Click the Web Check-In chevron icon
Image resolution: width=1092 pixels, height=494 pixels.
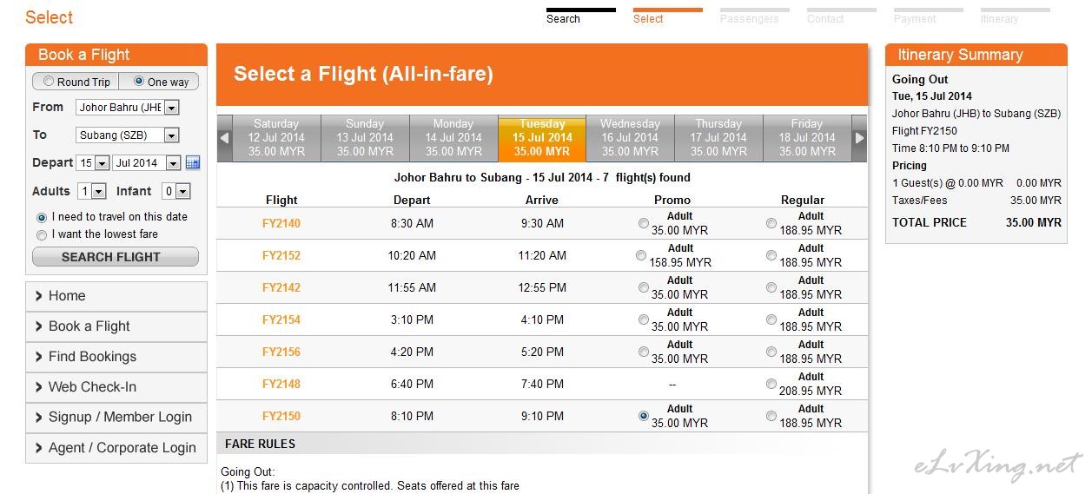click(x=39, y=387)
